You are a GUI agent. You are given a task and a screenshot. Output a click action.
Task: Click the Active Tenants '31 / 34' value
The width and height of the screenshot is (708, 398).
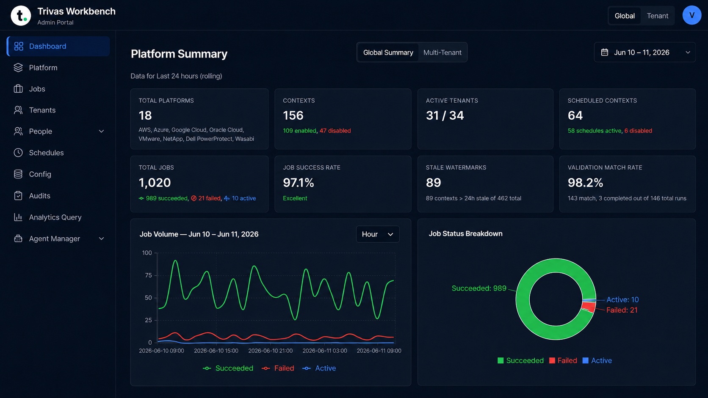(x=445, y=115)
